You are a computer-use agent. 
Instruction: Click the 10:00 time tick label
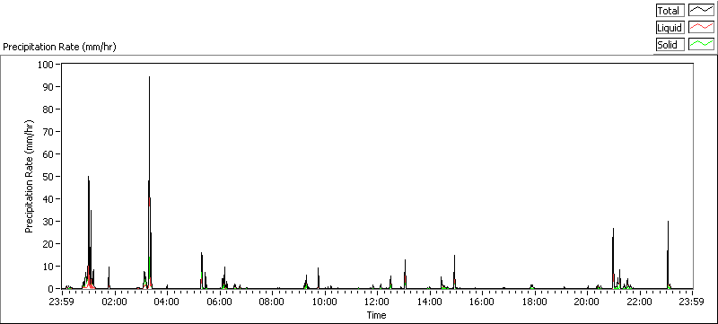325,302
